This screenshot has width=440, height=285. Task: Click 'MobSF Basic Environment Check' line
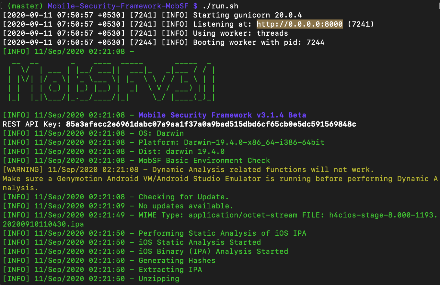[x=204, y=160]
